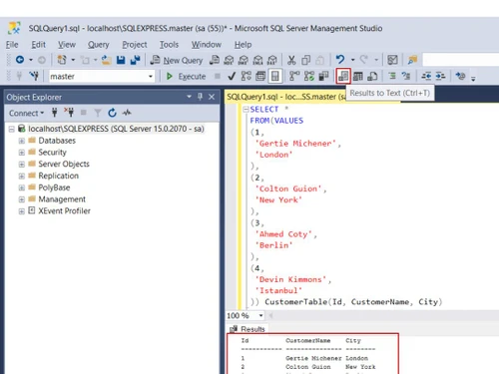Image resolution: width=499 pixels, height=374 pixels.
Task: Save the query with the Save icon
Action: click(121, 60)
